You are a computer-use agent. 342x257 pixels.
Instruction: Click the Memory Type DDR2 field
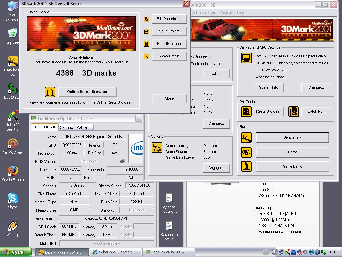point(74,202)
